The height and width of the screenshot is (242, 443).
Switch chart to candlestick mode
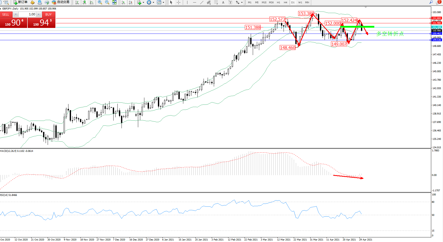point(84,2)
